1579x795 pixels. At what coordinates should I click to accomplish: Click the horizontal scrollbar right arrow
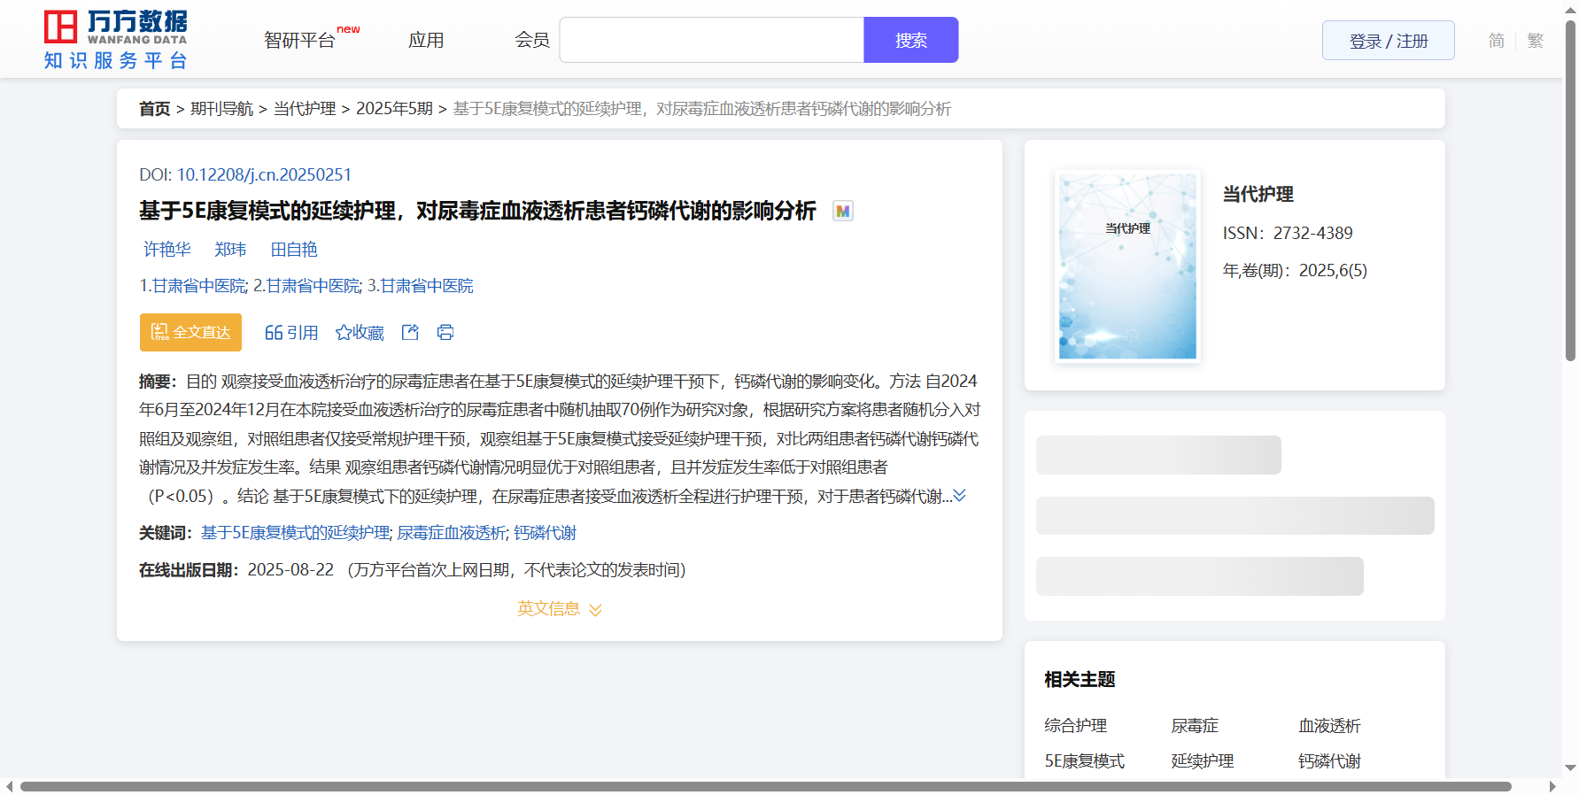[x=1552, y=786]
